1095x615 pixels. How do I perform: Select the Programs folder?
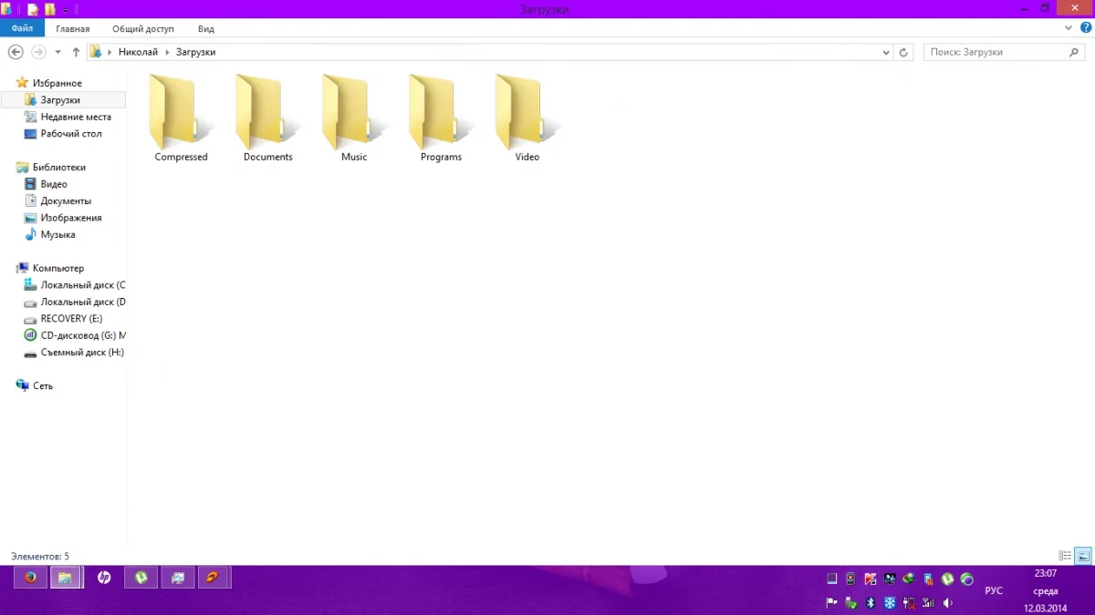(441, 118)
